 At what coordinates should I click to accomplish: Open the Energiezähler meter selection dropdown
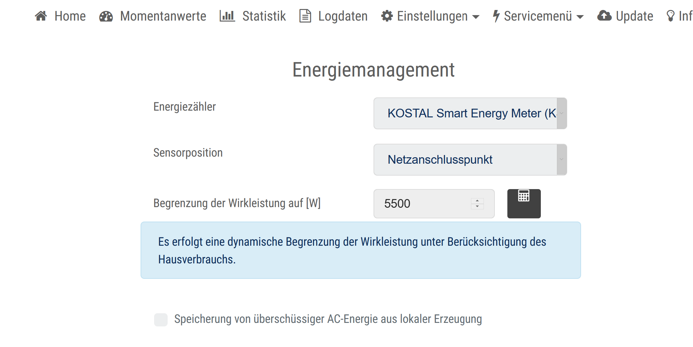pos(470,113)
